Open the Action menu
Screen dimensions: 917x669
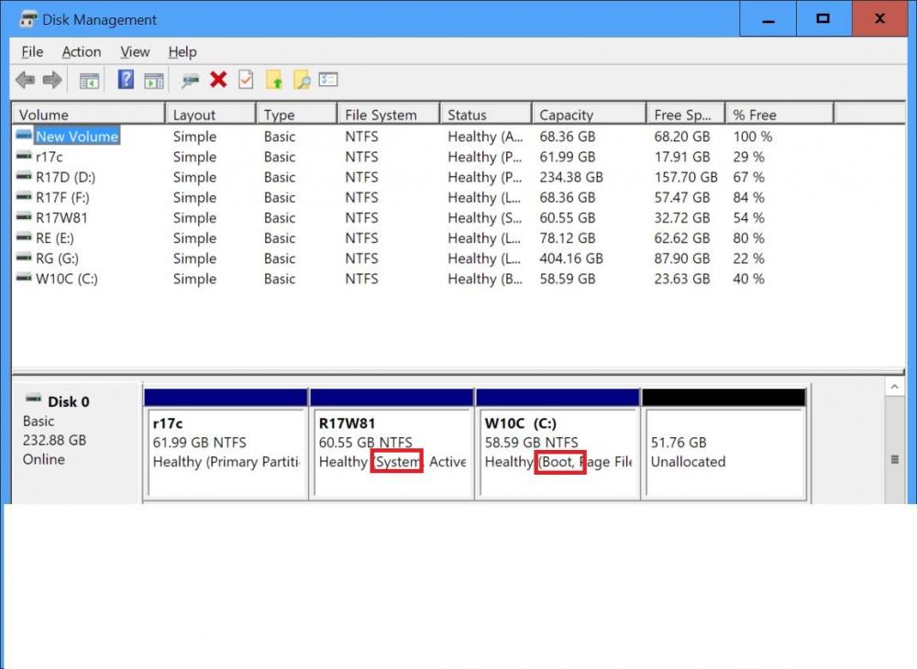click(82, 52)
